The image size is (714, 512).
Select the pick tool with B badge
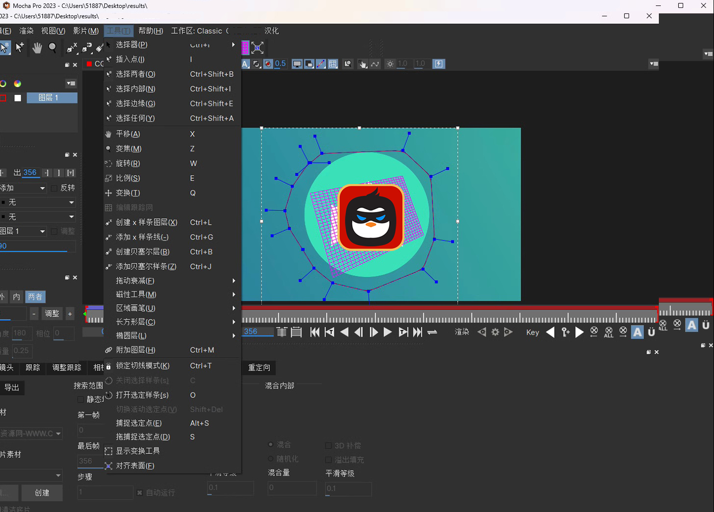pos(4,48)
